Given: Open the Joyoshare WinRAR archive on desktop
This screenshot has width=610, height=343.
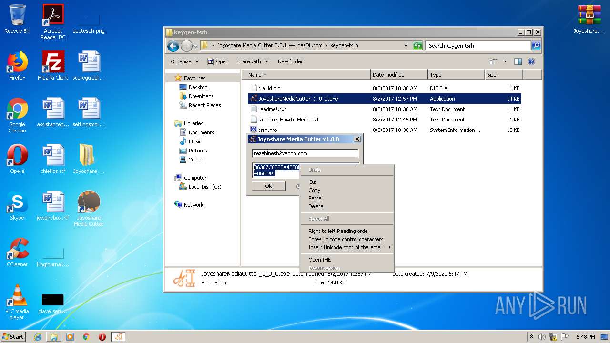Looking at the screenshot, I should click(589, 19).
